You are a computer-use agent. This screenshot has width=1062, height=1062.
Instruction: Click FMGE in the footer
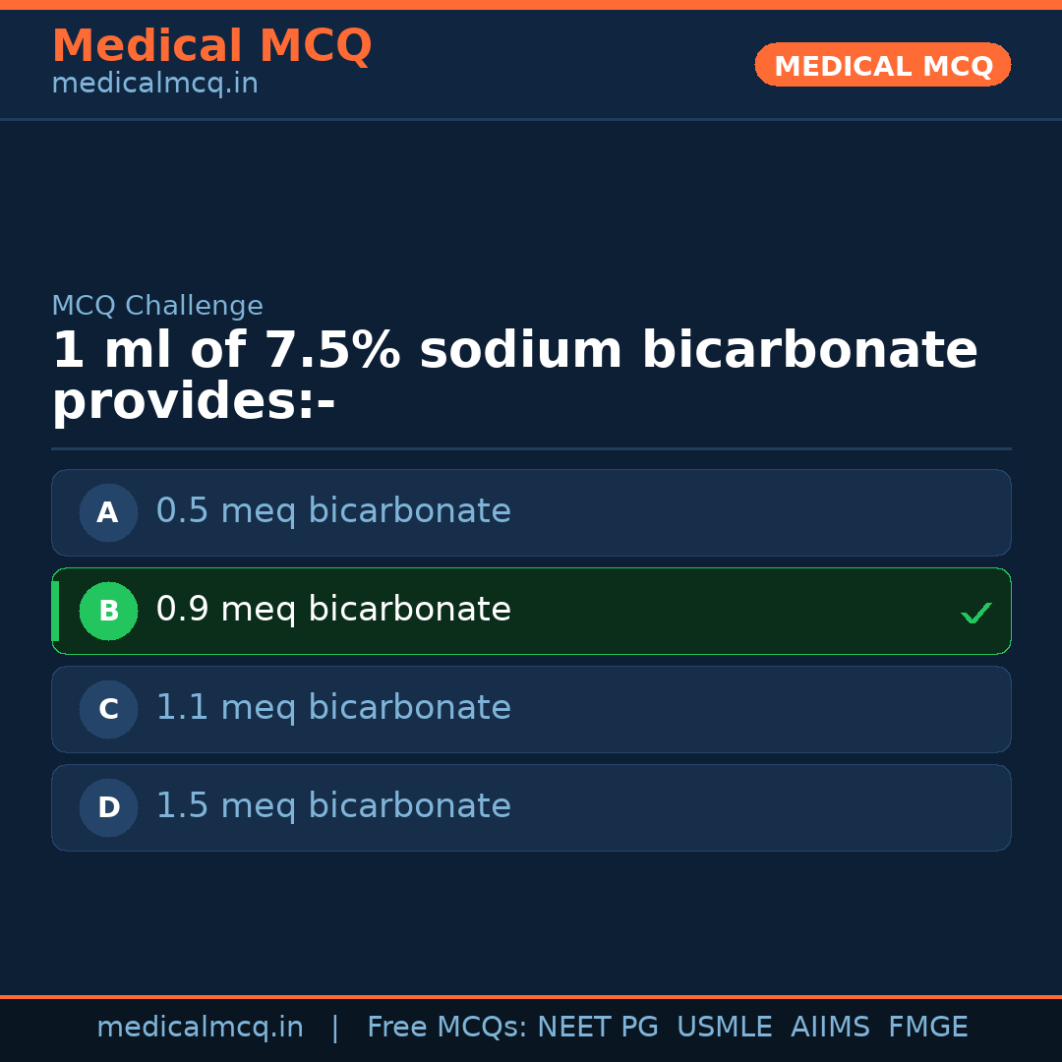tap(927, 1028)
